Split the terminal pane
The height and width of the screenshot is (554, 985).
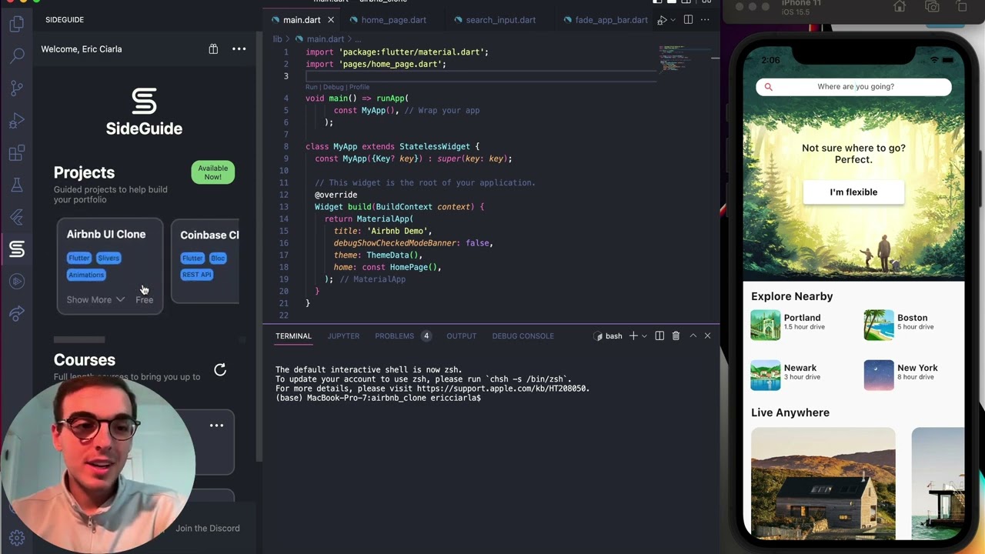click(659, 336)
